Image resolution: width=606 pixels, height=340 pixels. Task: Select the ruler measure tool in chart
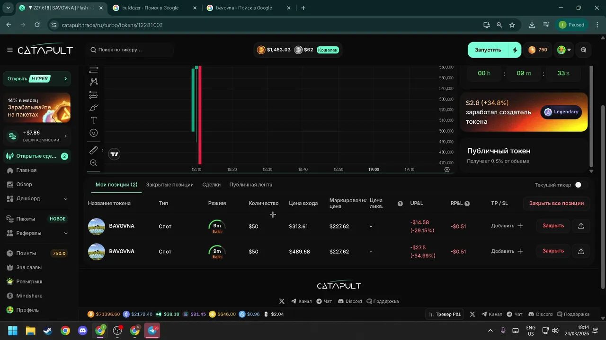tap(94, 150)
